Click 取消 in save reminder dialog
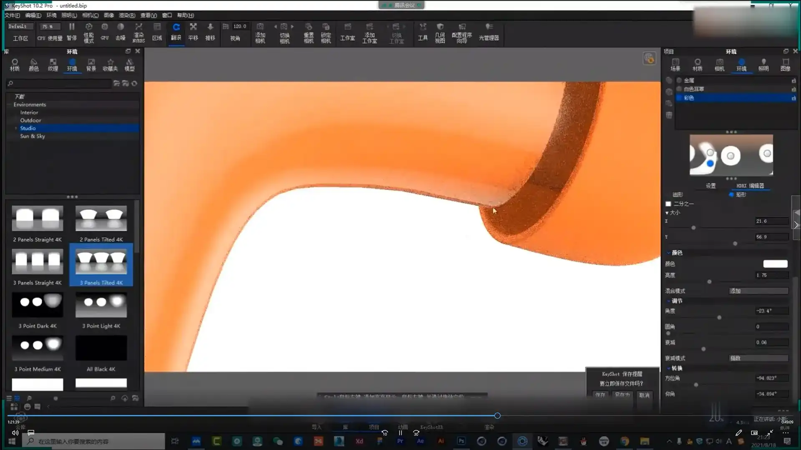The image size is (801, 450). click(644, 395)
